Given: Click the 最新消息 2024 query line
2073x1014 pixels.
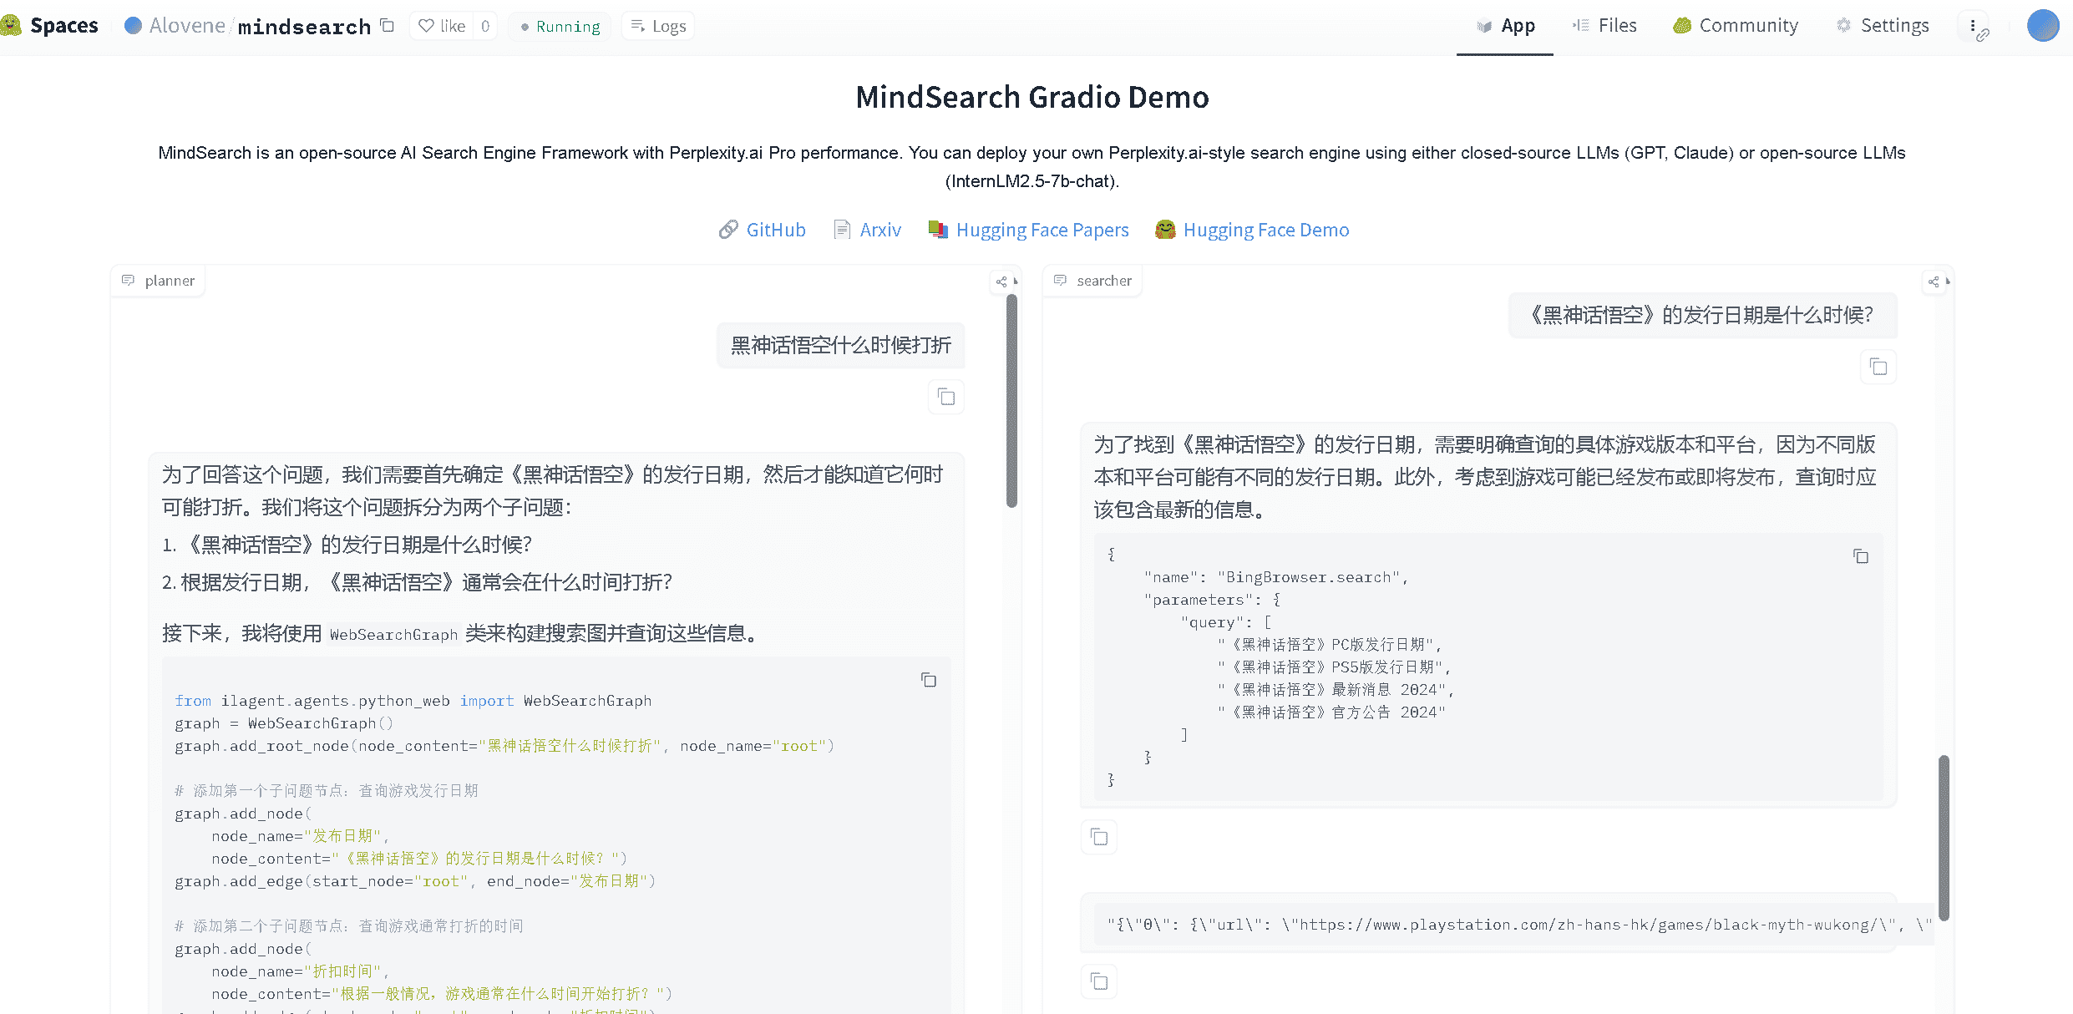Looking at the screenshot, I should 1336,690.
